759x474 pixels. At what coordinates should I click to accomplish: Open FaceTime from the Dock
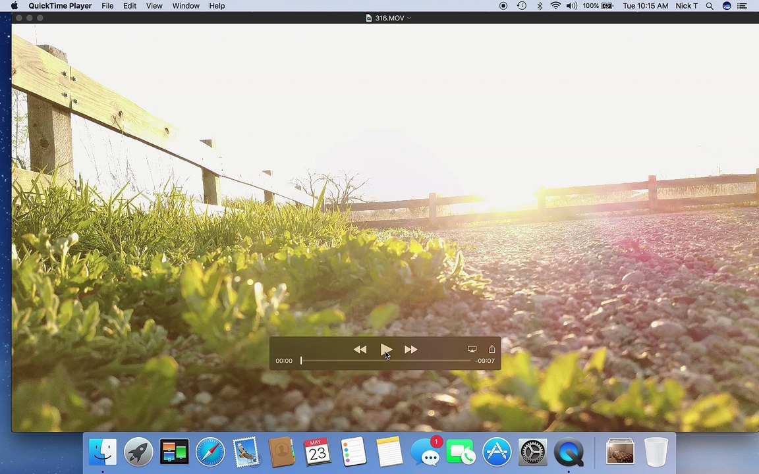461,452
